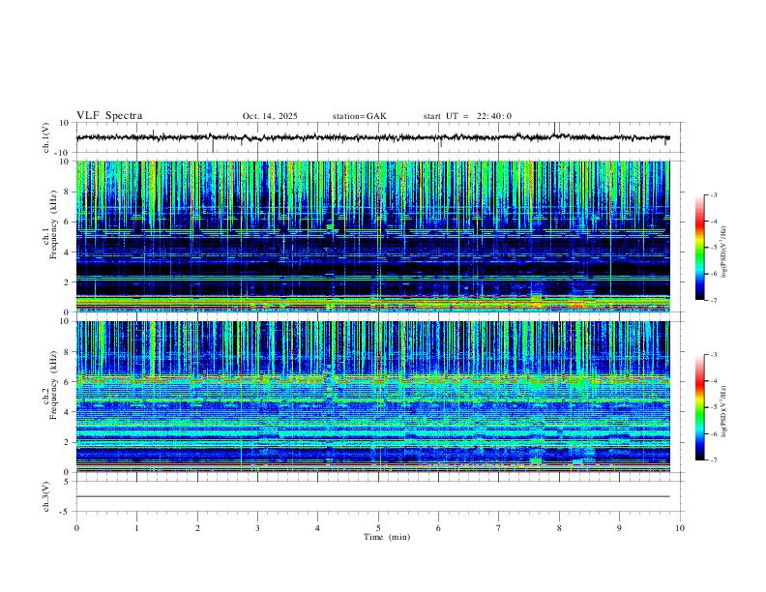
Task: Click the "4" kHz tick on ch.1 spectrogram axis
Action: pyautogui.click(x=67, y=252)
